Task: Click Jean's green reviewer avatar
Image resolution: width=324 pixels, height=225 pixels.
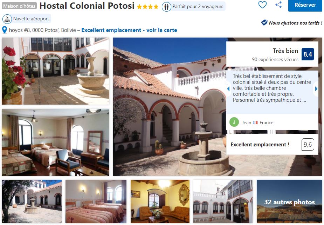Action: [x=234, y=122]
